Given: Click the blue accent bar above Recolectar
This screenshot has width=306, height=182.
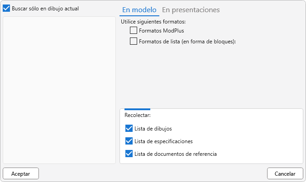Looking at the screenshot, I should tap(137, 109).
